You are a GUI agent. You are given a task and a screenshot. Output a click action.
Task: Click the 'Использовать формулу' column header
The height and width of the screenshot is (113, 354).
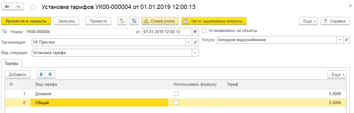[195, 84]
